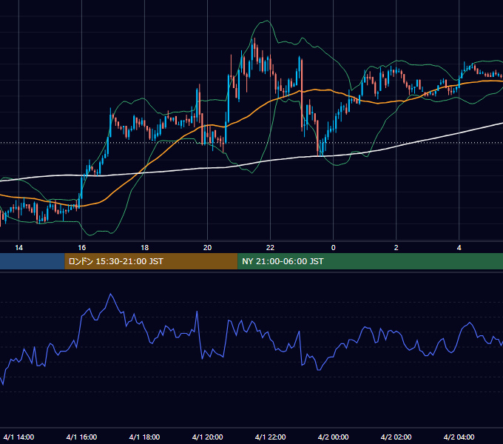Click the 18 hour axis label

145,248
